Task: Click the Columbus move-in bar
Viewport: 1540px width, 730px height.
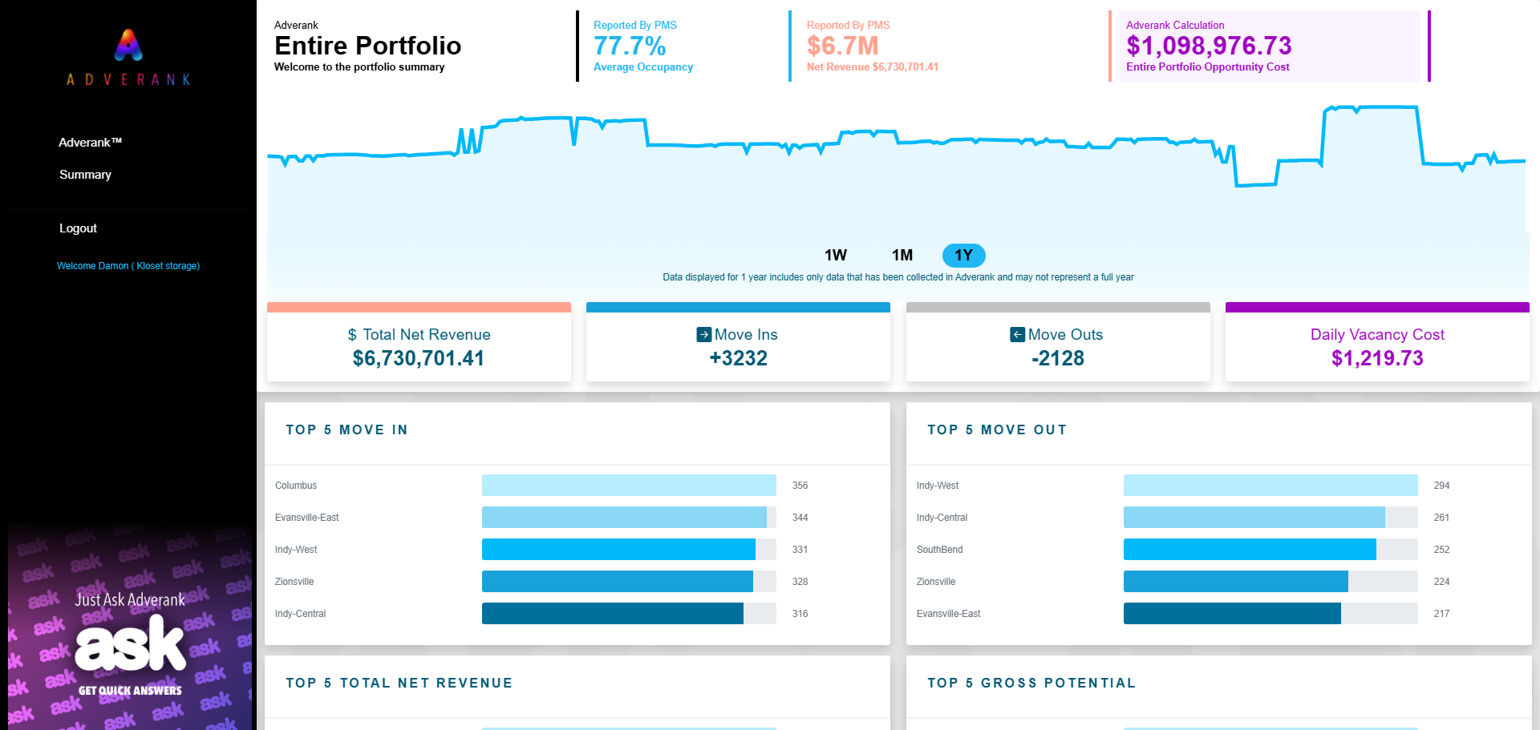Action: click(x=629, y=486)
